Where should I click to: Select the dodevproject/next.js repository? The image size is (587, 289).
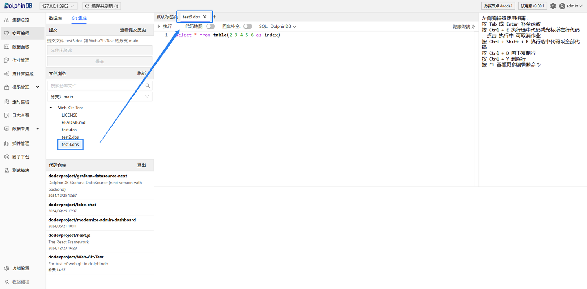point(100,242)
